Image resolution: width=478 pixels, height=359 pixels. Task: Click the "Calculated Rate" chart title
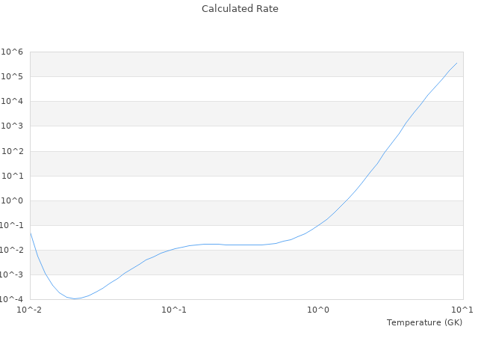239,9
